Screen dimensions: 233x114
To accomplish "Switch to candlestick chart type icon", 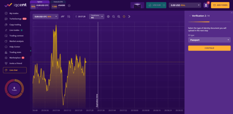I will tap(68, 17).
